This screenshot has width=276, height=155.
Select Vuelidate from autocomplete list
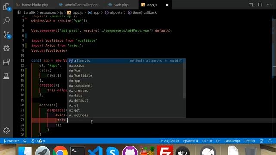pyautogui.click(x=125, y=76)
